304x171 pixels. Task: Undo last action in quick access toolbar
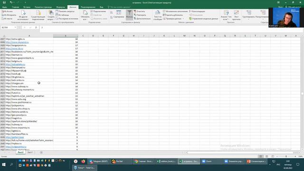tap(11, 2)
